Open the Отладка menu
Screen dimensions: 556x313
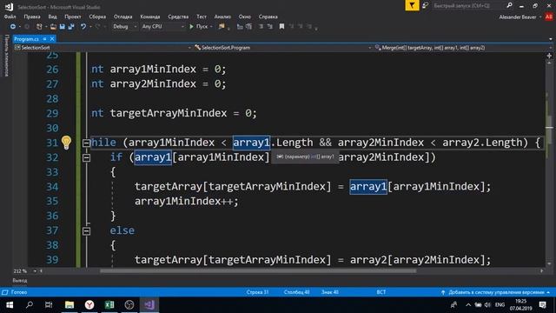[x=122, y=17]
